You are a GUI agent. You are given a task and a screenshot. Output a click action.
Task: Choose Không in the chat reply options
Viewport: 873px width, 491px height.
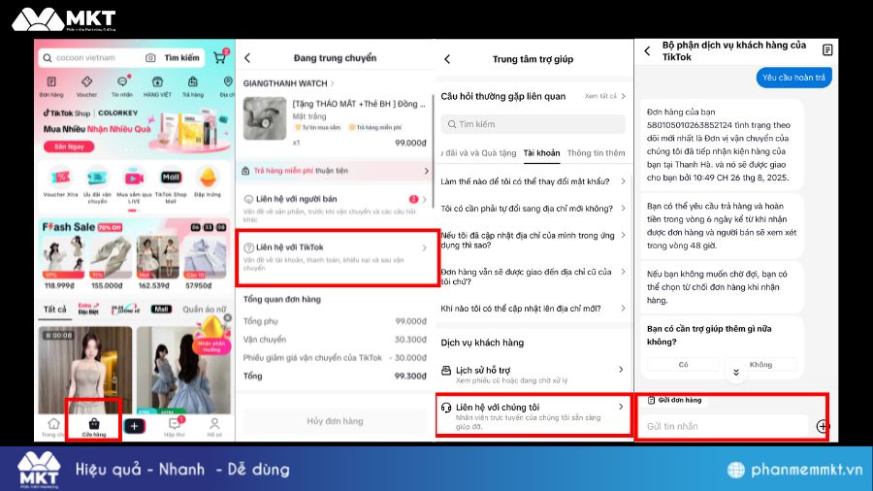tap(760, 365)
